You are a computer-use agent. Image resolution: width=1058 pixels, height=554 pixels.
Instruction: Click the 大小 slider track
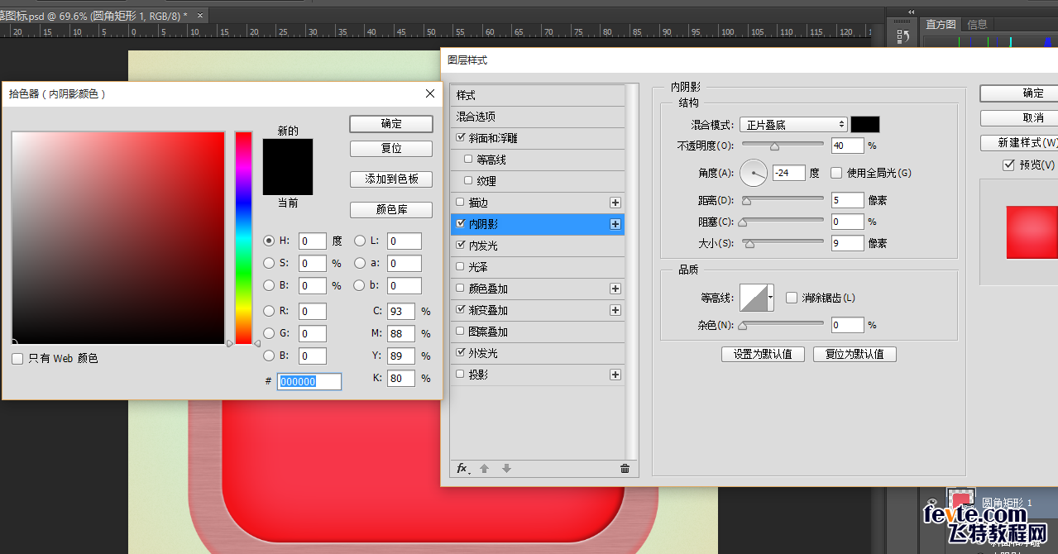pyautogui.click(x=783, y=241)
